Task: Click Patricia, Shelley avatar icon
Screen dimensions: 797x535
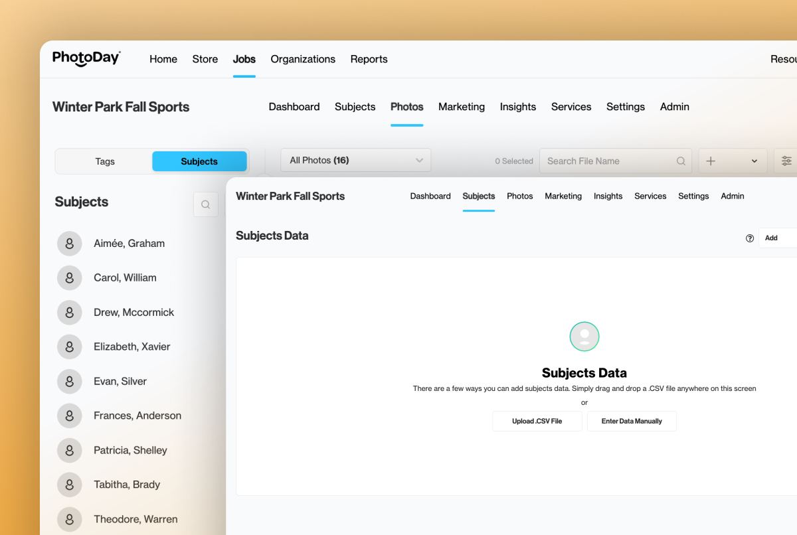Action: (70, 451)
